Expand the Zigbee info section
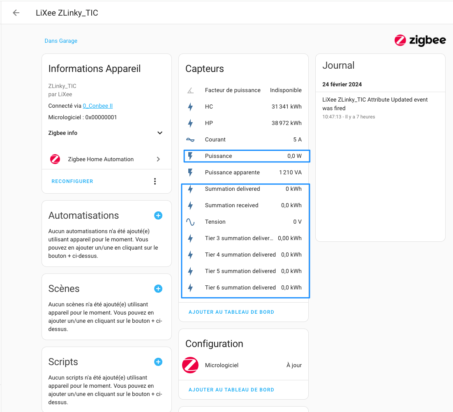This screenshot has width=453, height=412. (x=106, y=133)
